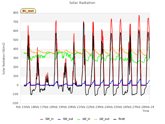The image size is (165, 124).
Task: Click the blue SW_out legend swatch
Action: click(59, 119)
